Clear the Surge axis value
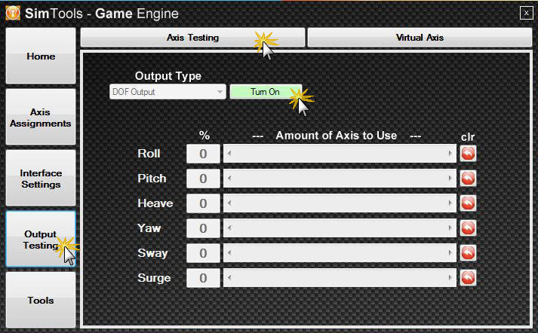This screenshot has width=538, height=333. tap(468, 278)
